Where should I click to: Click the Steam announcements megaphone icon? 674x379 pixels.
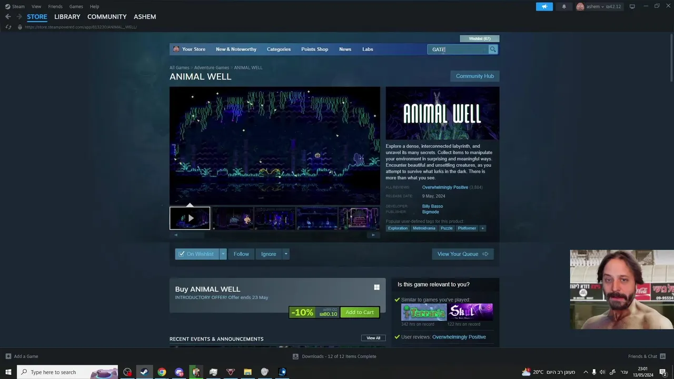tap(544, 6)
